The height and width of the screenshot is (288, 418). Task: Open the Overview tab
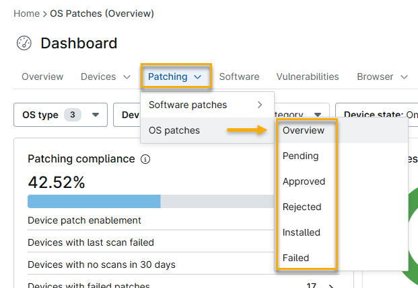pos(42,77)
